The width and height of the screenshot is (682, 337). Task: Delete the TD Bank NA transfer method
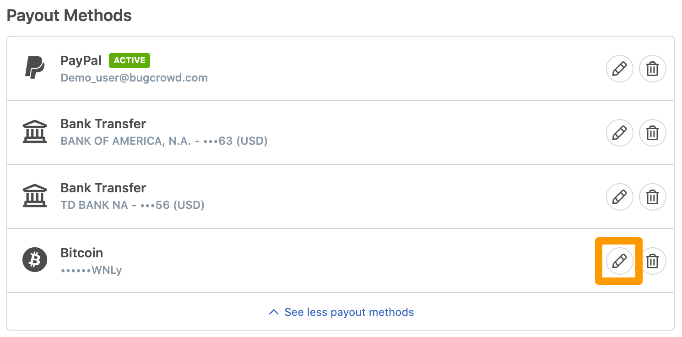[652, 197]
